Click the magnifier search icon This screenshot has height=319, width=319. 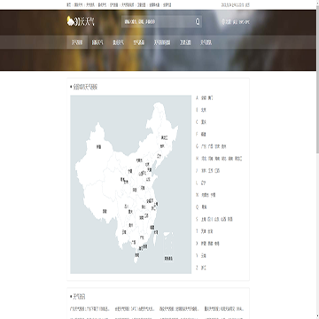(x=198, y=21)
